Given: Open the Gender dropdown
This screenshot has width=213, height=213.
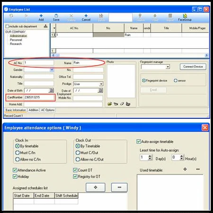Looking at the screenshot, I should pyautogui.click(x=52, y=70).
